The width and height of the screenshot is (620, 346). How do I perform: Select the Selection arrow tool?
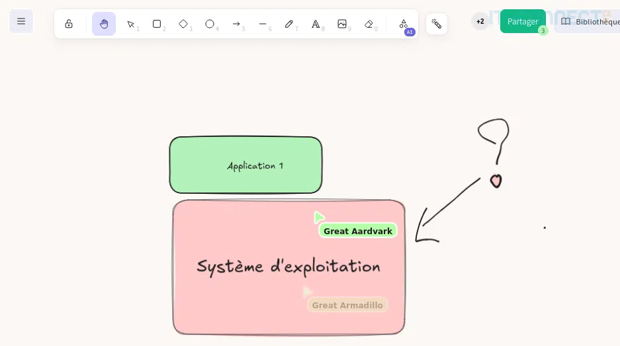(x=131, y=24)
